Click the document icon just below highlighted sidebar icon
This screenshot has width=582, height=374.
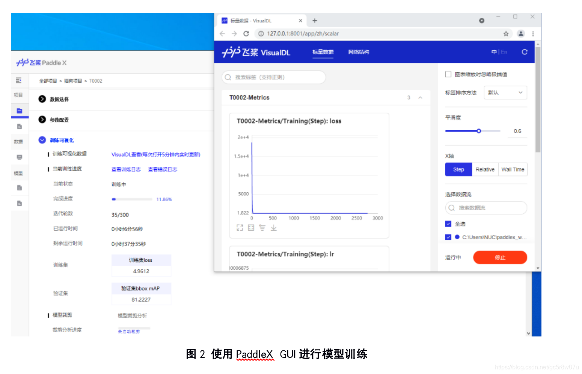point(20,127)
